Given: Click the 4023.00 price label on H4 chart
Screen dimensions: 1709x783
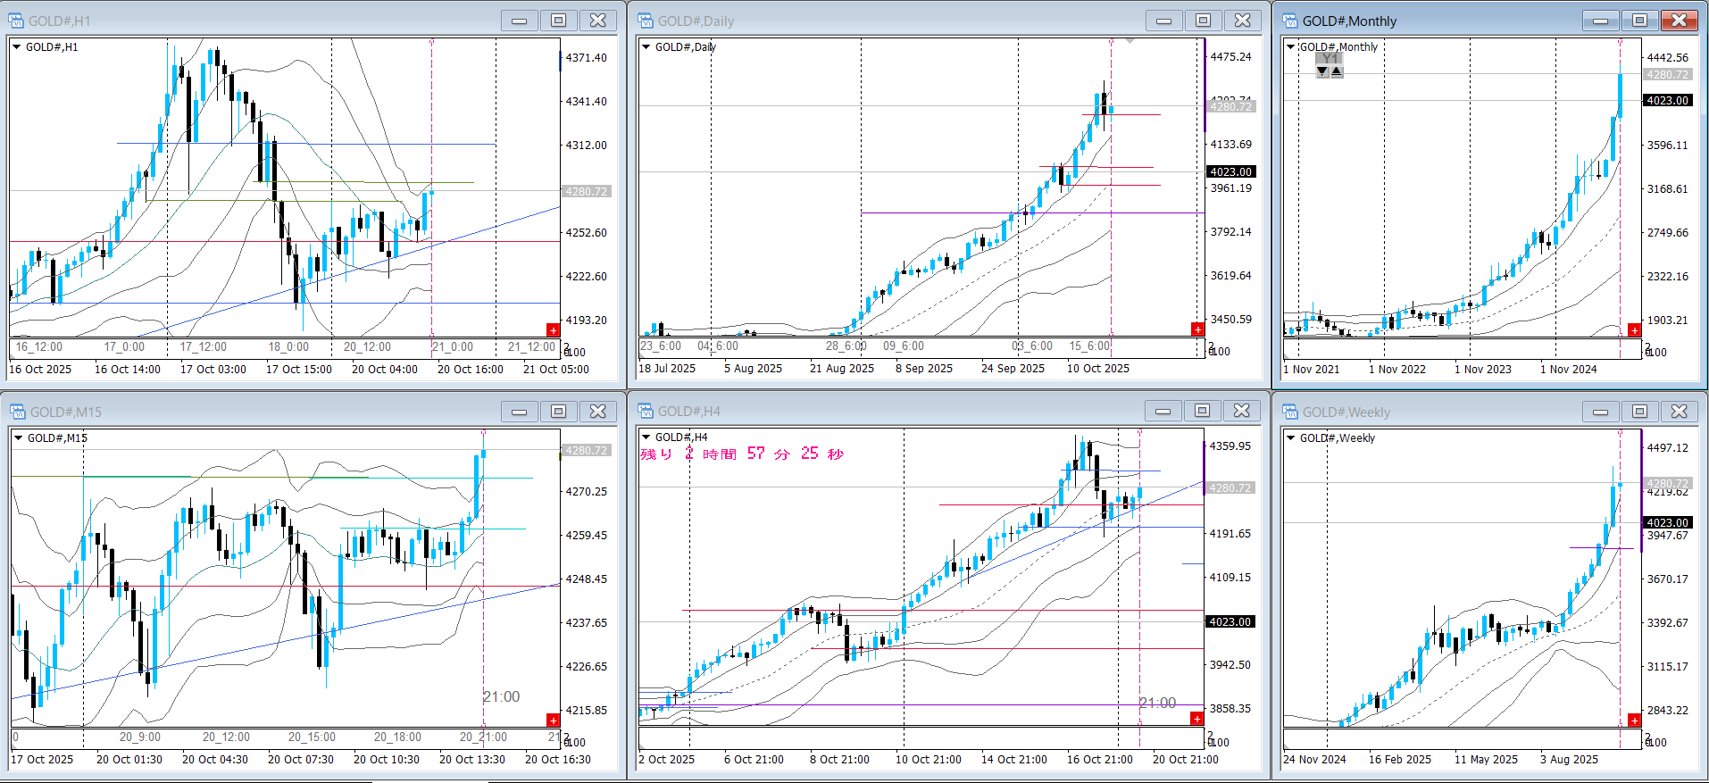Looking at the screenshot, I should click(1230, 622).
